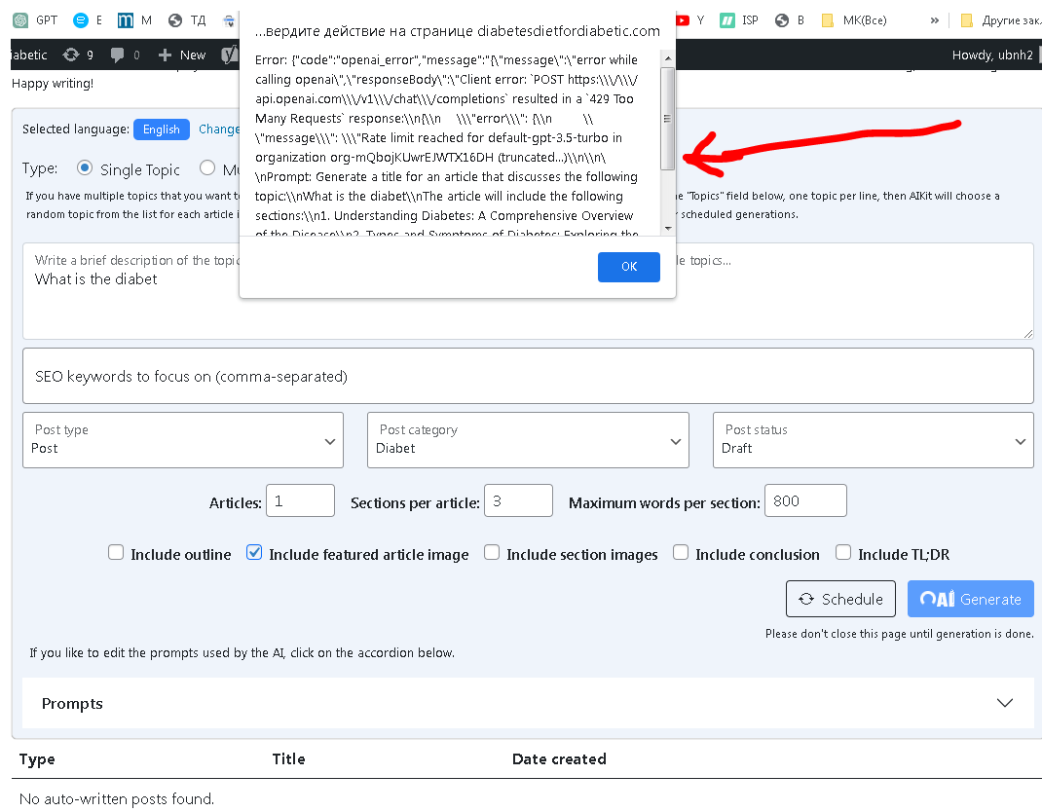This screenshot has width=1042, height=812.
Task: Click the Maximum words per section field
Action: coord(805,500)
